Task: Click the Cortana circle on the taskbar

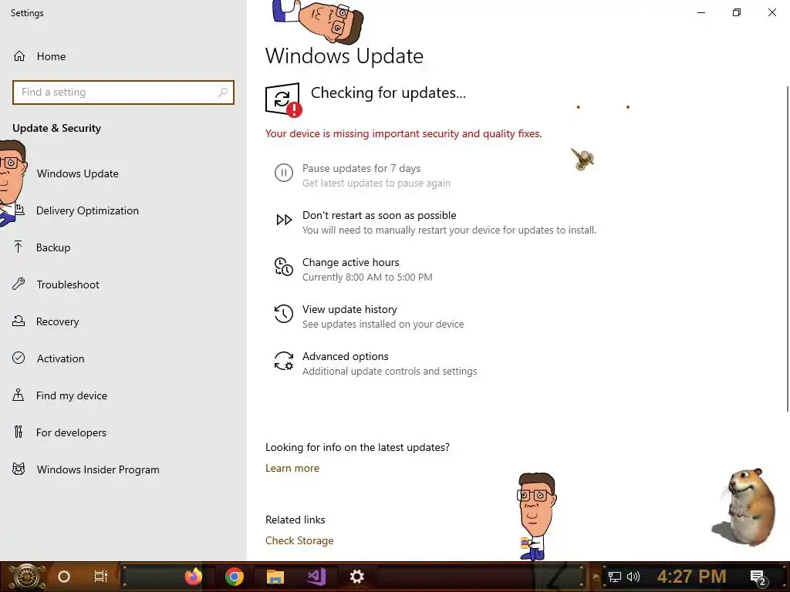Action: point(64,577)
